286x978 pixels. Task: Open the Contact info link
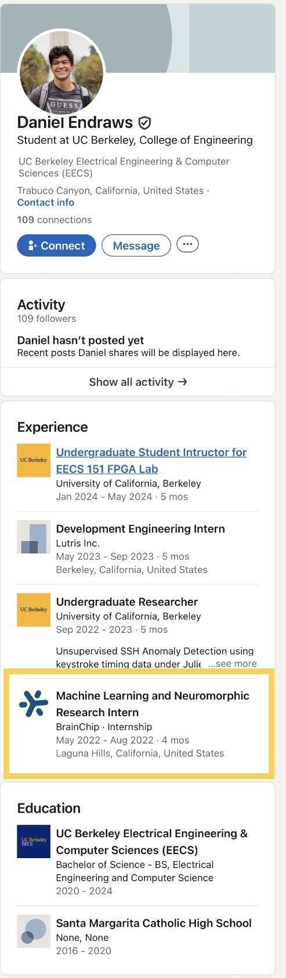point(46,202)
